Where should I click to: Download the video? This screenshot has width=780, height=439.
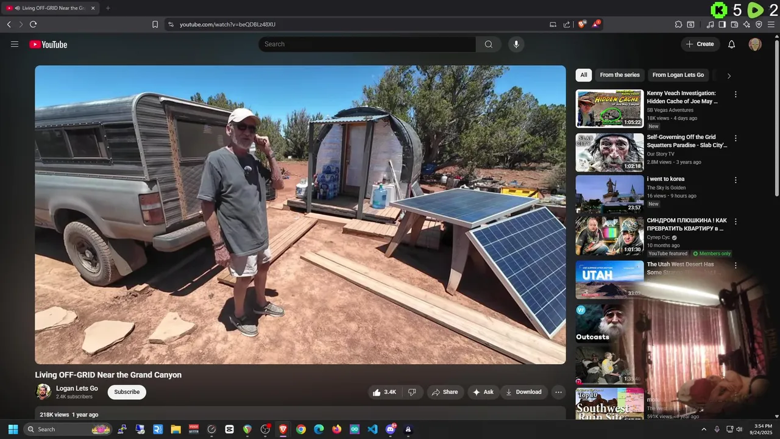pyautogui.click(x=523, y=392)
